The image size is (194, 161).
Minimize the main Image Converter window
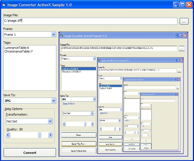176,5
